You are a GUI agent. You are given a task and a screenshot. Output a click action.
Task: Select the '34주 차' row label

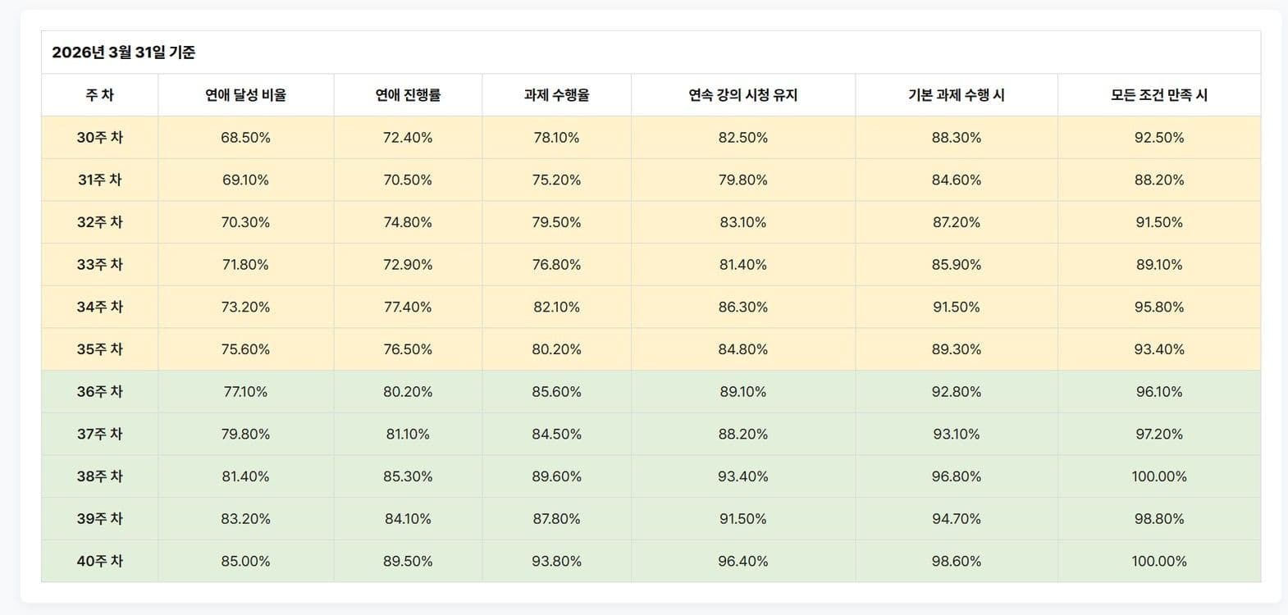pyautogui.click(x=99, y=307)
